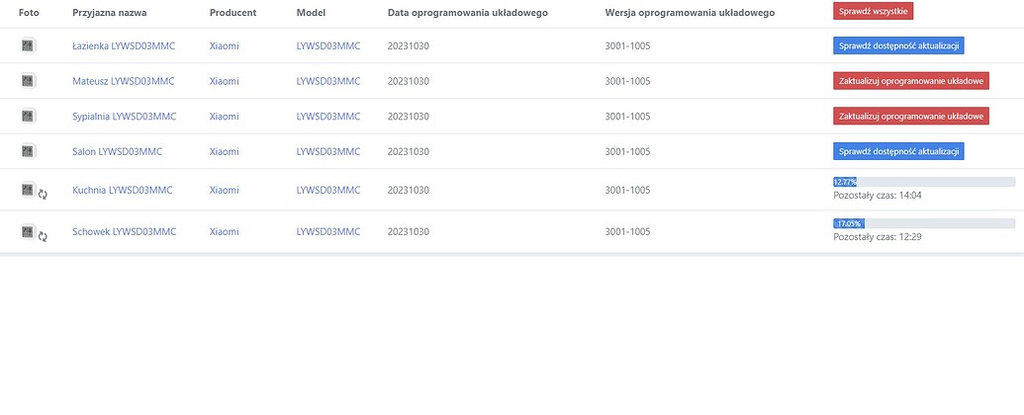Click the refresh icon beside Schowek row
The height and width of the screenshot is (415, 1024).
pyautogui.click(x=44, y=236)
